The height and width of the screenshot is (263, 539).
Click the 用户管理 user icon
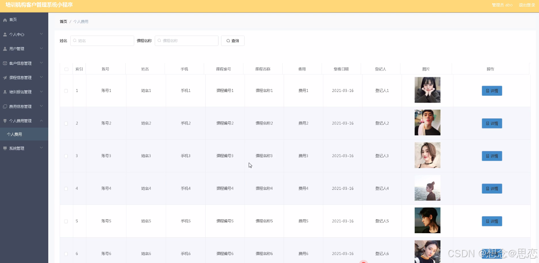(x=5, y=49)
